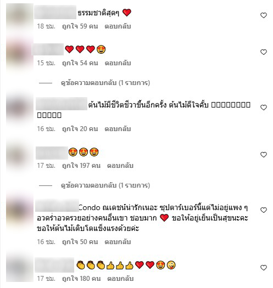Open avatar of the last emoji commenter
273x288 pixels.
20,268
